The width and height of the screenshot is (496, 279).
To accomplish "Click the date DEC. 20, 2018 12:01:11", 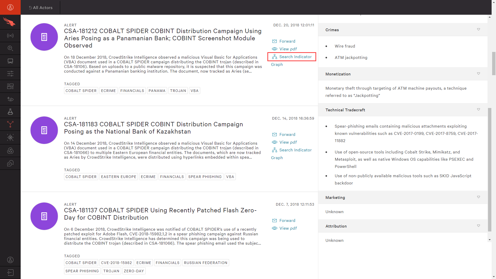I will 294,25.
